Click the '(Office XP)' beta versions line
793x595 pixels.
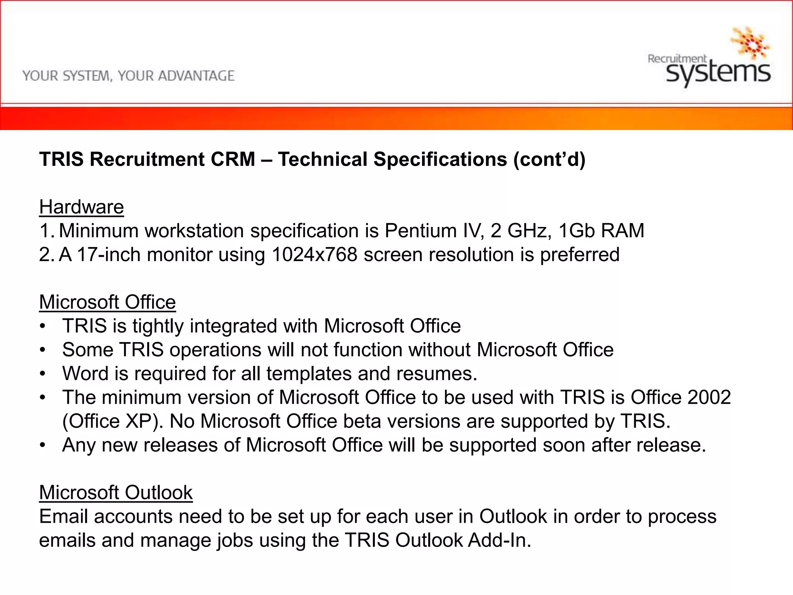point(366,421)
